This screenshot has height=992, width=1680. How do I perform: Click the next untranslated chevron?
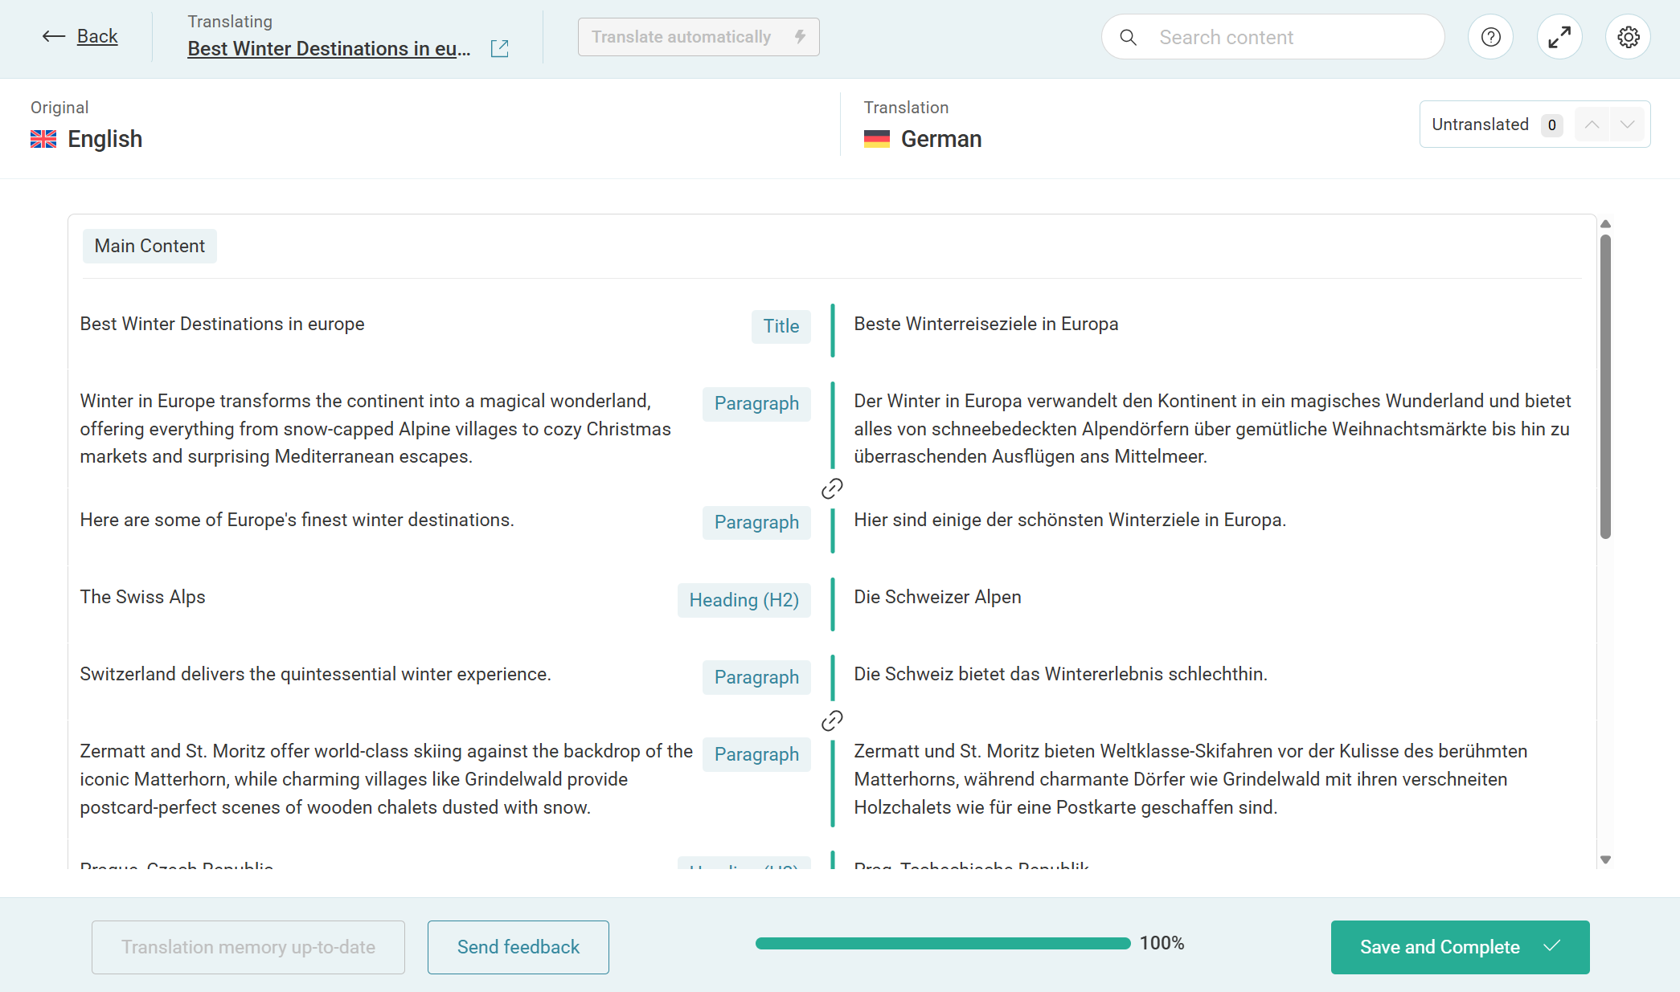tap(1627, 125)
